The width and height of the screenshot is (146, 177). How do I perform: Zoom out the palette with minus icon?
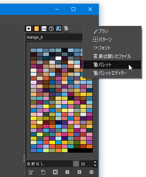[x=67, y=172]
